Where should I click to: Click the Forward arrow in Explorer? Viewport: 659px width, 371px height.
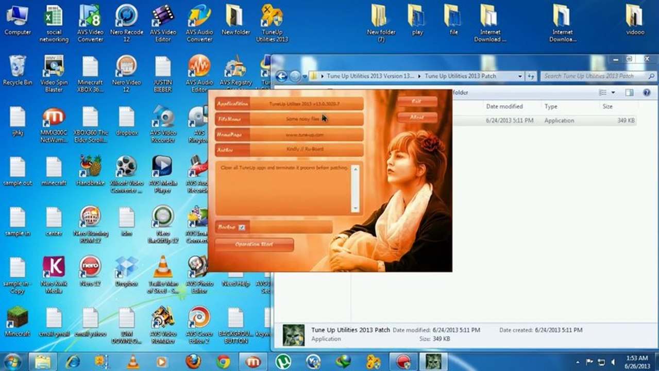click(x=295, y=76)
